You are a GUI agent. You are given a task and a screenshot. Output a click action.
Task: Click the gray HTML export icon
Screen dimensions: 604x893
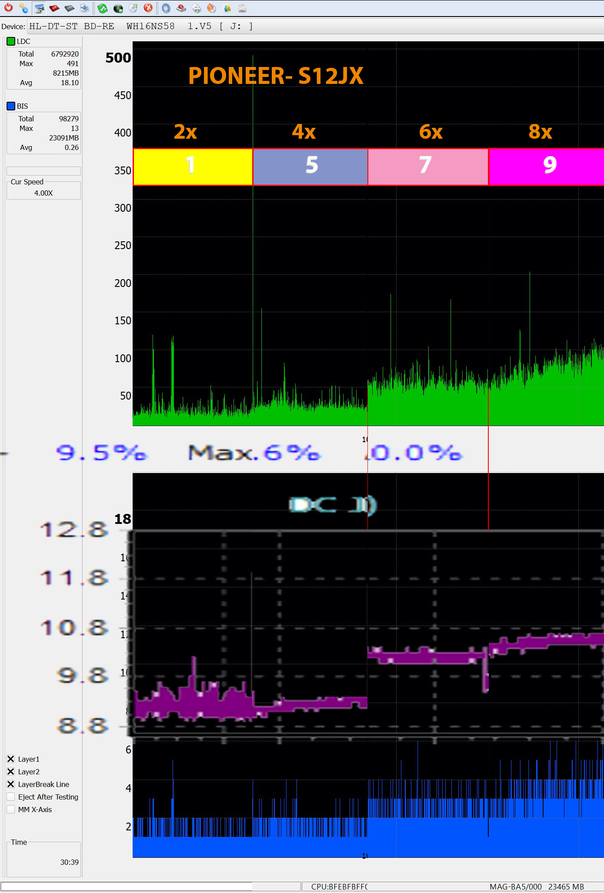[70, 8]
